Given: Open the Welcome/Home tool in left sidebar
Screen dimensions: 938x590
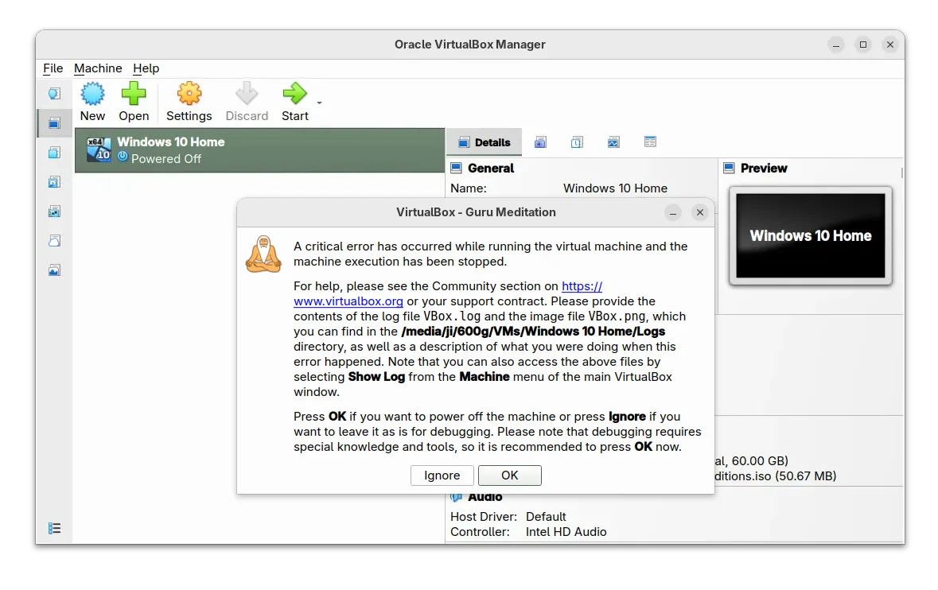Looking at the screenshot, I should click(54, 93).
